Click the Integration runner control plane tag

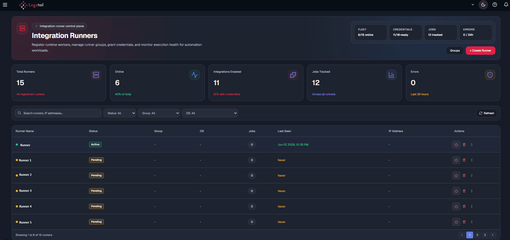pos(59,26)
